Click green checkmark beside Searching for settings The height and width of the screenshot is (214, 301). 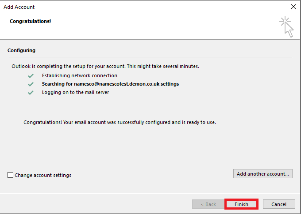[31, 84]
